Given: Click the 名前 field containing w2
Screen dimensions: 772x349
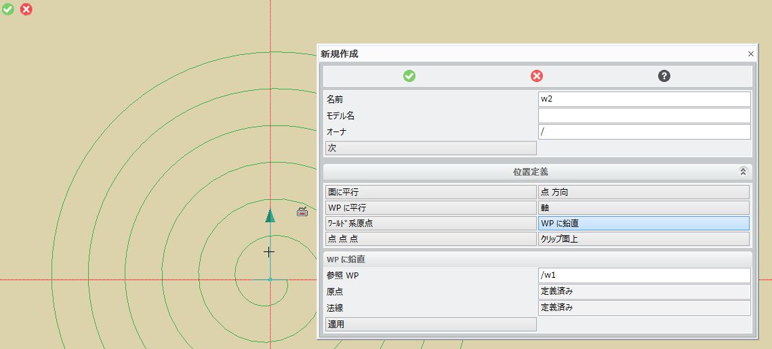Looking at the screenshot, I should (645, 99).
